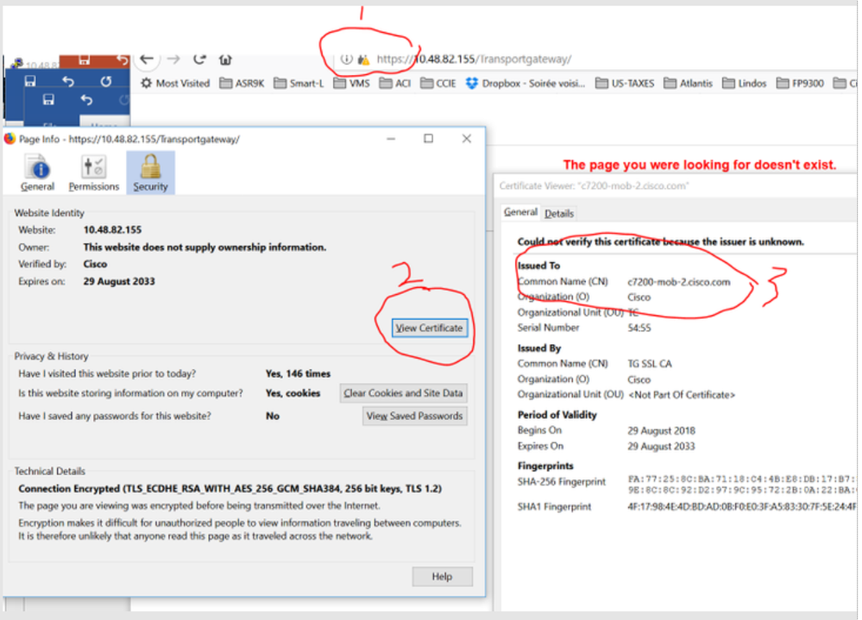The height and width of the screenshot is (620, 862).
Task: Select 'Yes, 146 times' visit count
Action: [x=298, y=374]
